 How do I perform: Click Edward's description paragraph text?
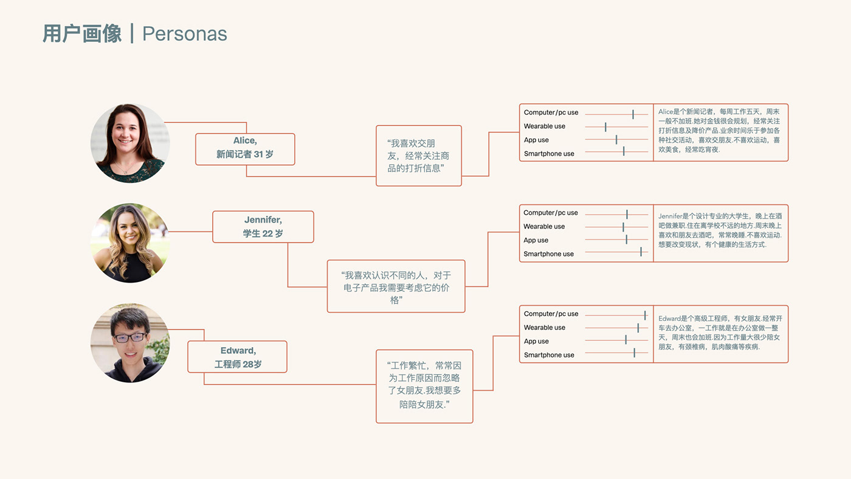(720, 333)
